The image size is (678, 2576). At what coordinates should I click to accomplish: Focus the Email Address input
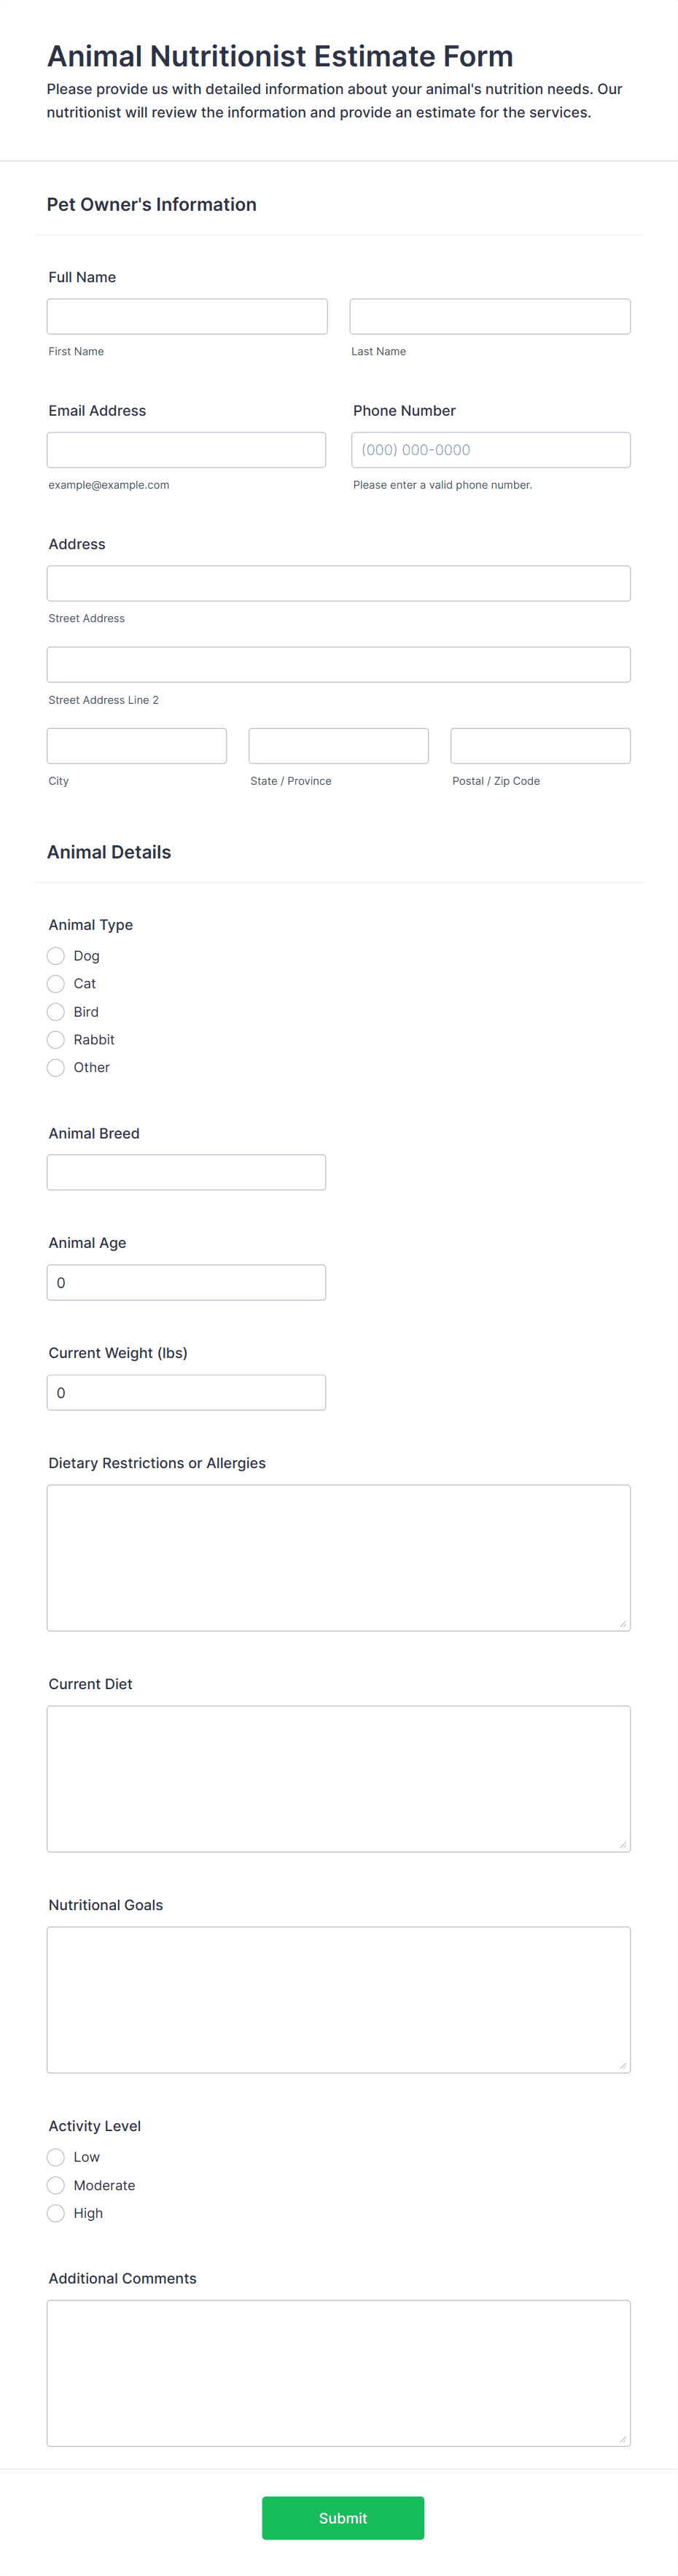[186, 450]
